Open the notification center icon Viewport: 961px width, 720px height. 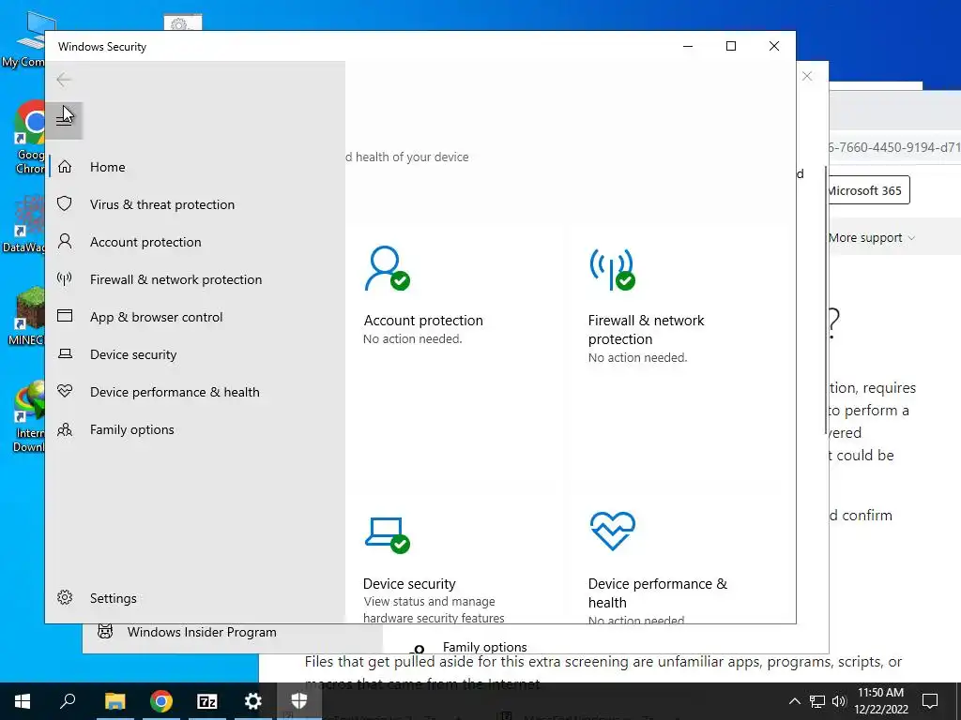pos(930,701)
